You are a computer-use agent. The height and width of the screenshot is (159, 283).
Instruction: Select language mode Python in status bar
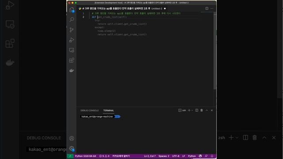point(192,156)
